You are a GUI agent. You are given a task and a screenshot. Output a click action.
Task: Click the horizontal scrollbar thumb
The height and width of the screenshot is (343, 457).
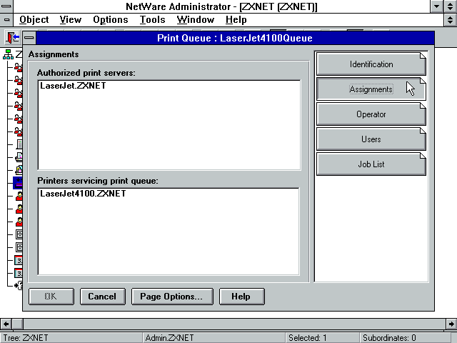tap(17, 324)
